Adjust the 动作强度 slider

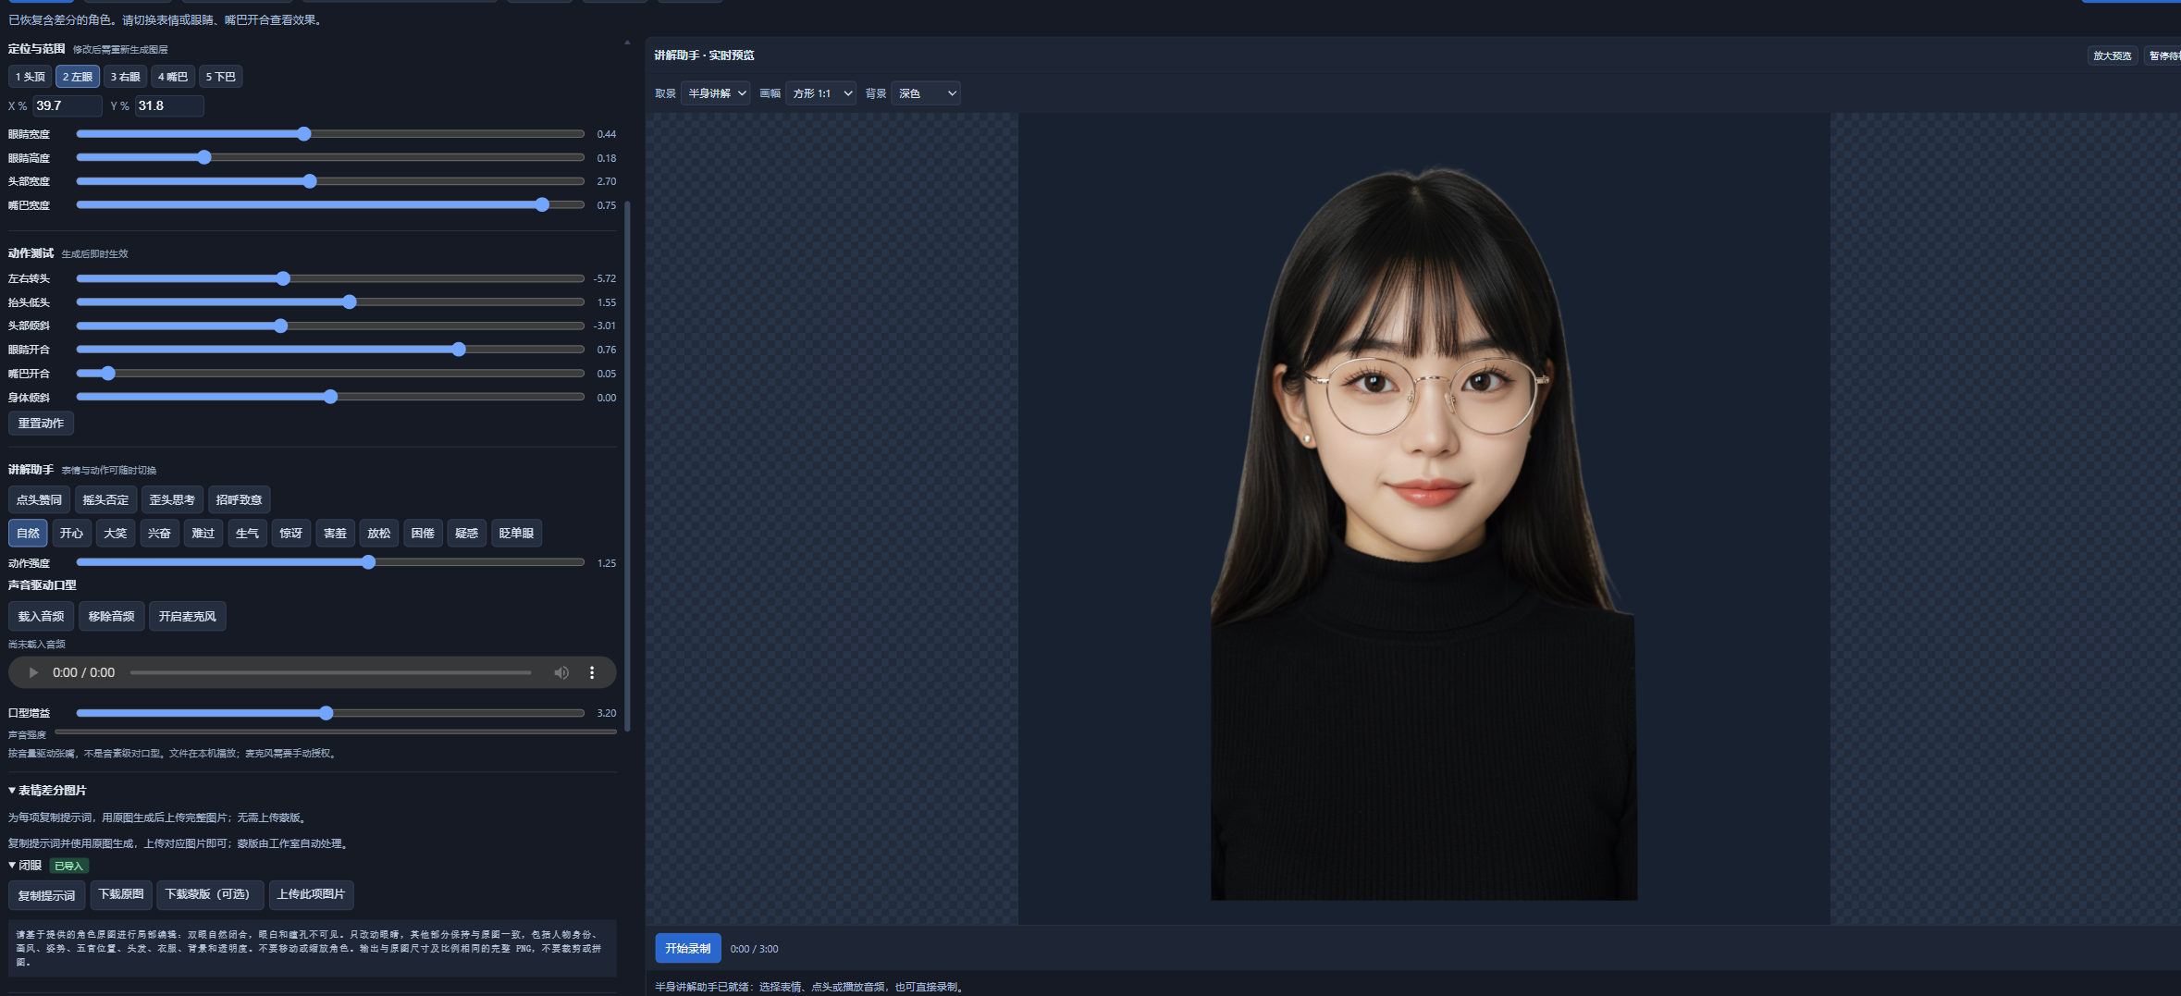330,562
